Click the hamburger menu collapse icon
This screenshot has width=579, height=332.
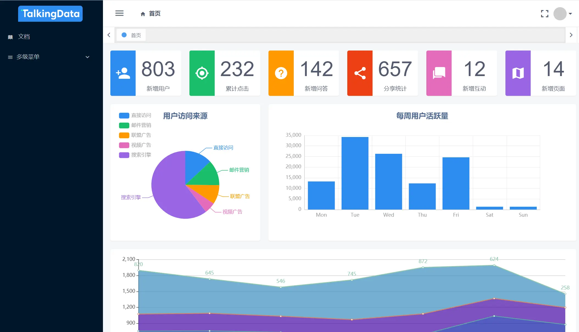click(x=119, y=13)
